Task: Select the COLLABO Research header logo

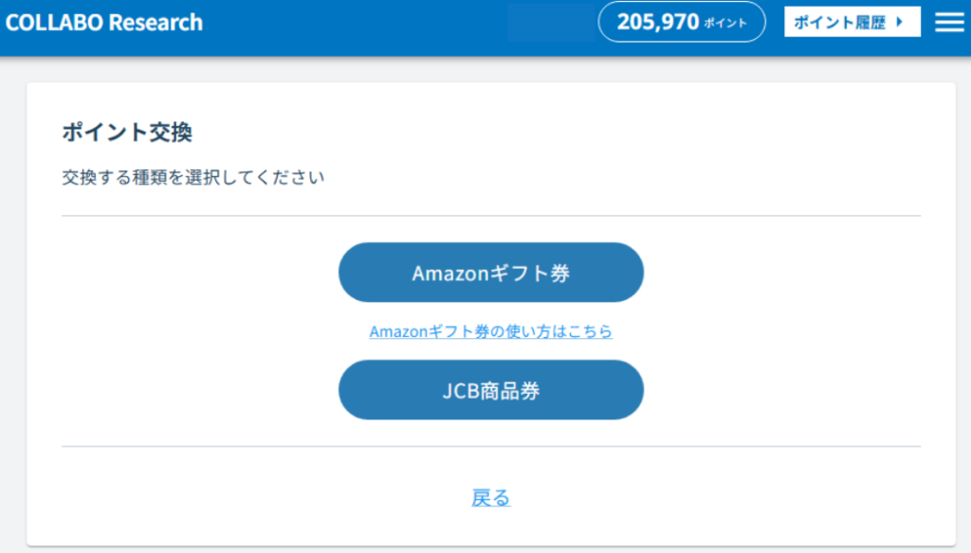Action: point(104,21)
